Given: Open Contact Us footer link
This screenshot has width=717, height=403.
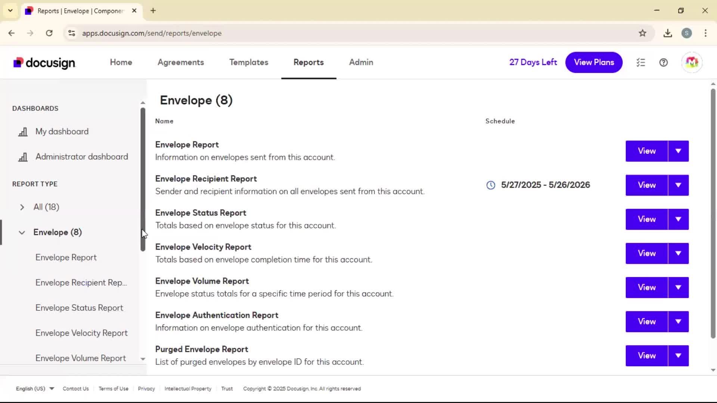Looking at the screenshot, I should click(x=76, y=388).
